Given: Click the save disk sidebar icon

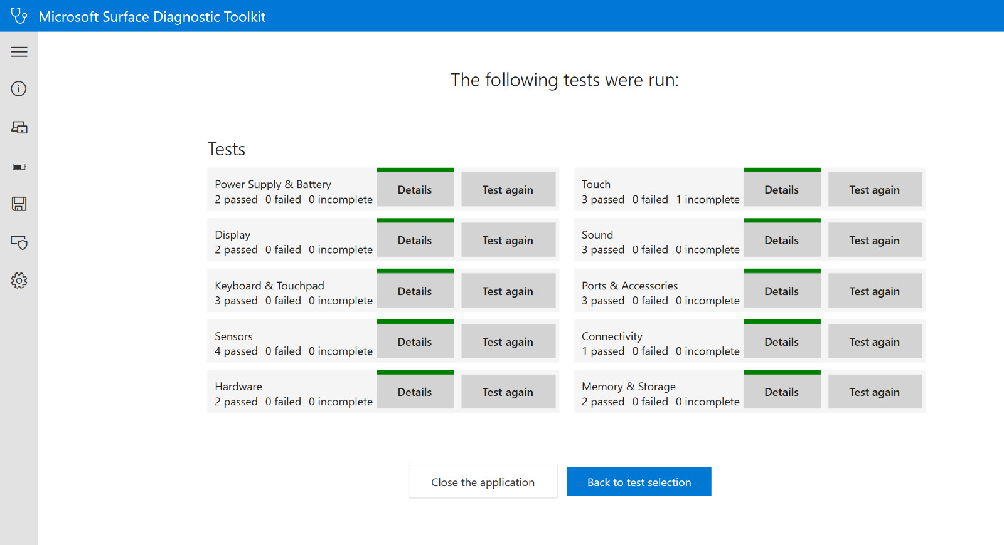Looking at the screenshot, I should click(19, 204).
